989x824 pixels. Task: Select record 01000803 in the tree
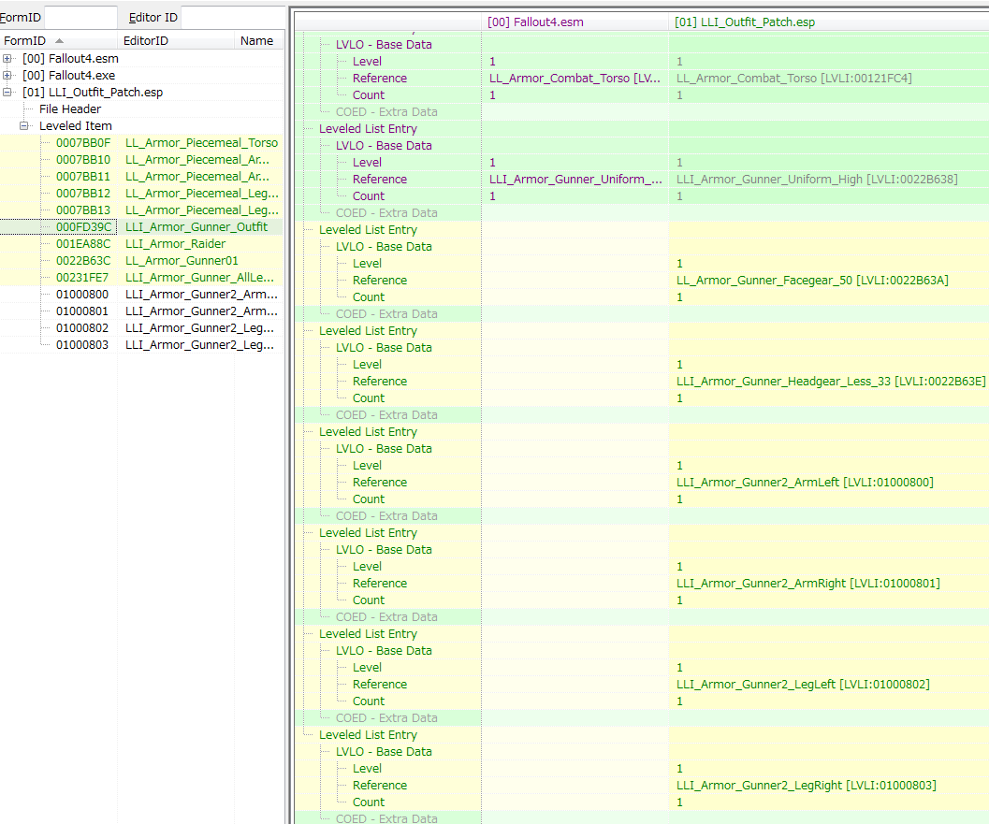point(142,345)
